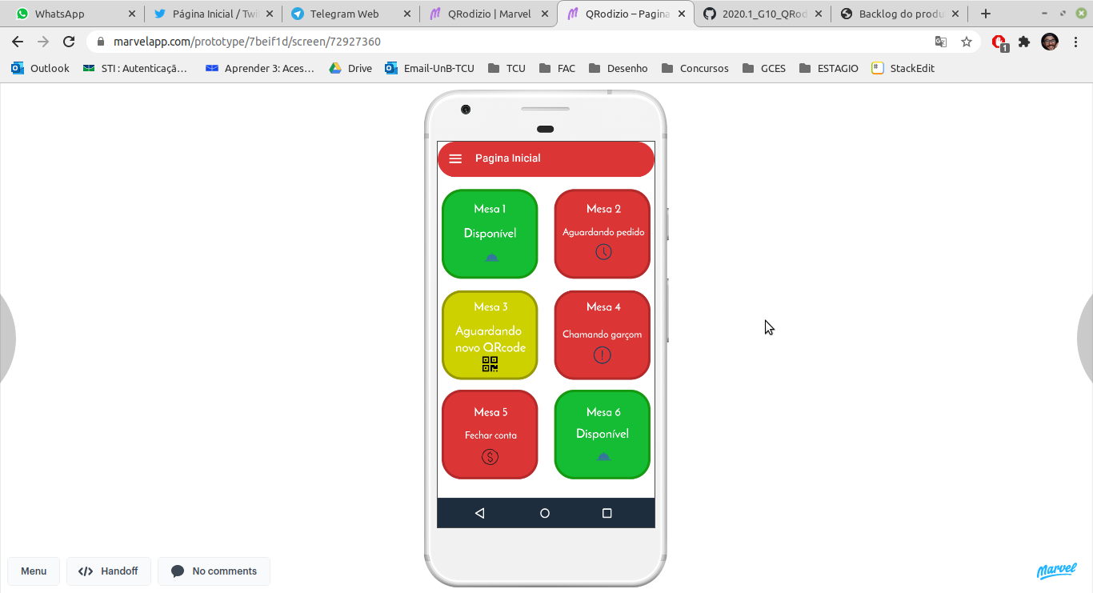Open the STI : Autenticaçã... bookmark
1093x593 pixels.
coord(135,69)
